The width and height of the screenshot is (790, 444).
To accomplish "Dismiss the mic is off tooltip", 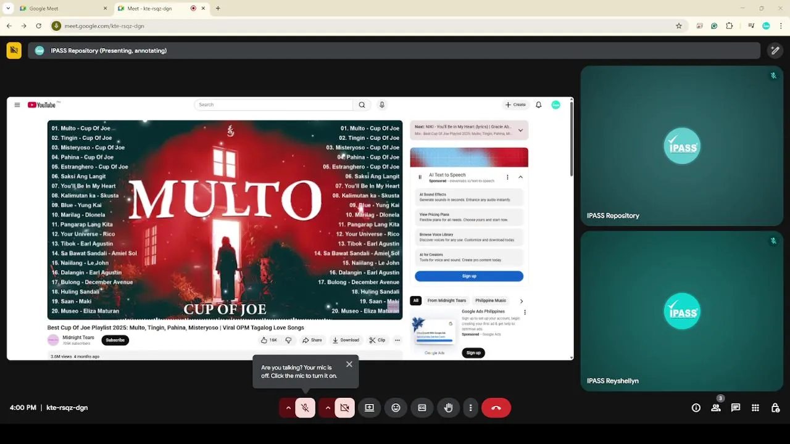I will (349, 364).
